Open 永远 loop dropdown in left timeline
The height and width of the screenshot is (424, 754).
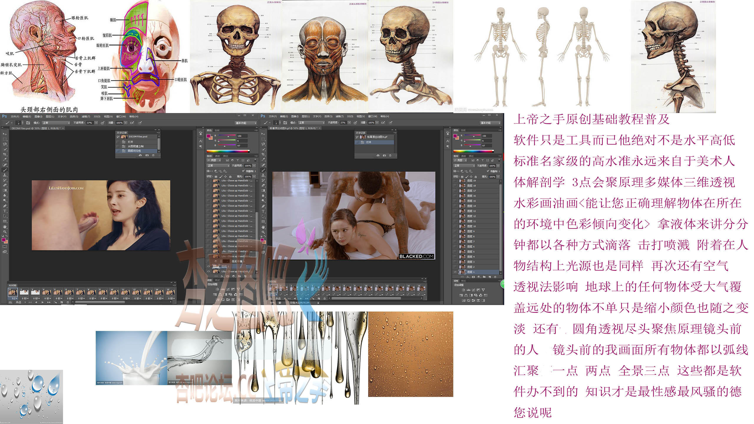point(21,302)
